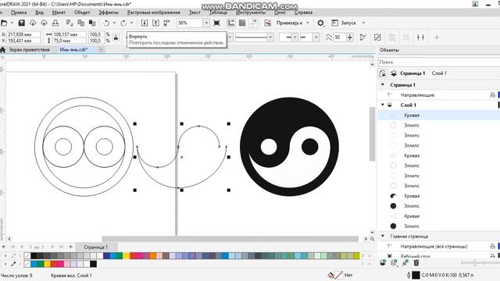This screenshot has height=281, width=500.
Task: Select the Страница 1 page tab
Action: point(95,247)
